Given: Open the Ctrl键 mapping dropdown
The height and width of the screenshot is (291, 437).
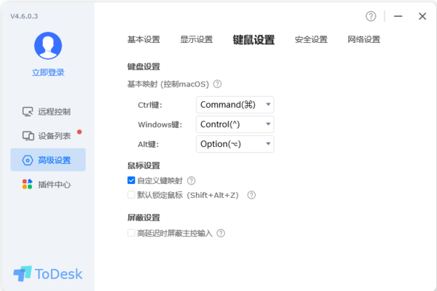Looking at the screenshot, I should click(235, 105).
